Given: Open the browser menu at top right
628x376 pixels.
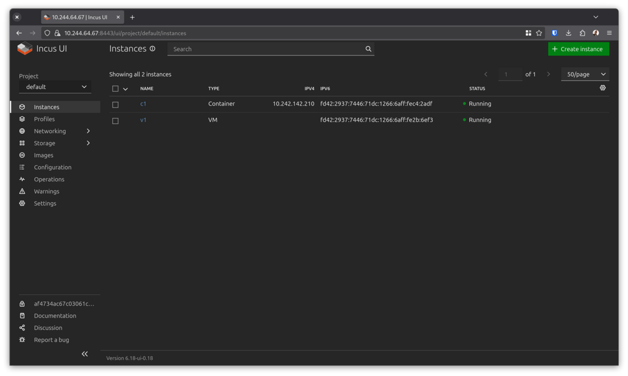Looking at the screenshot, I should tap(609, 32).
